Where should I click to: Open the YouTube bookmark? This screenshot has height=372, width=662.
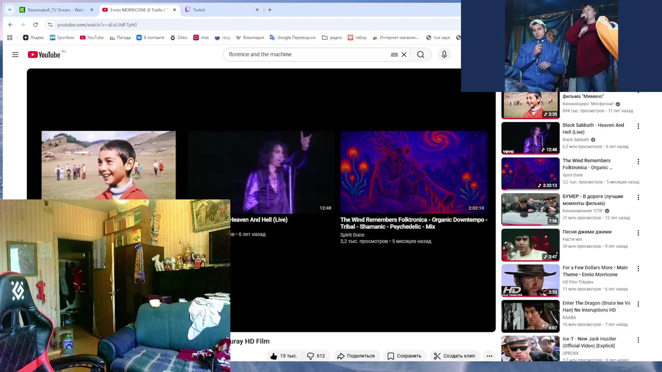[x=92, y=37]
